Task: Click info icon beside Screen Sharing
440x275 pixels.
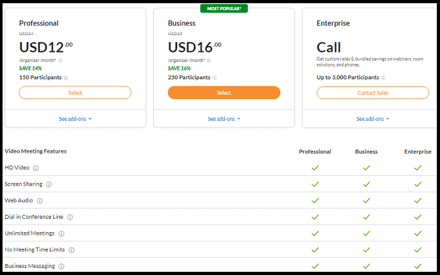Action: click(49, 184)
